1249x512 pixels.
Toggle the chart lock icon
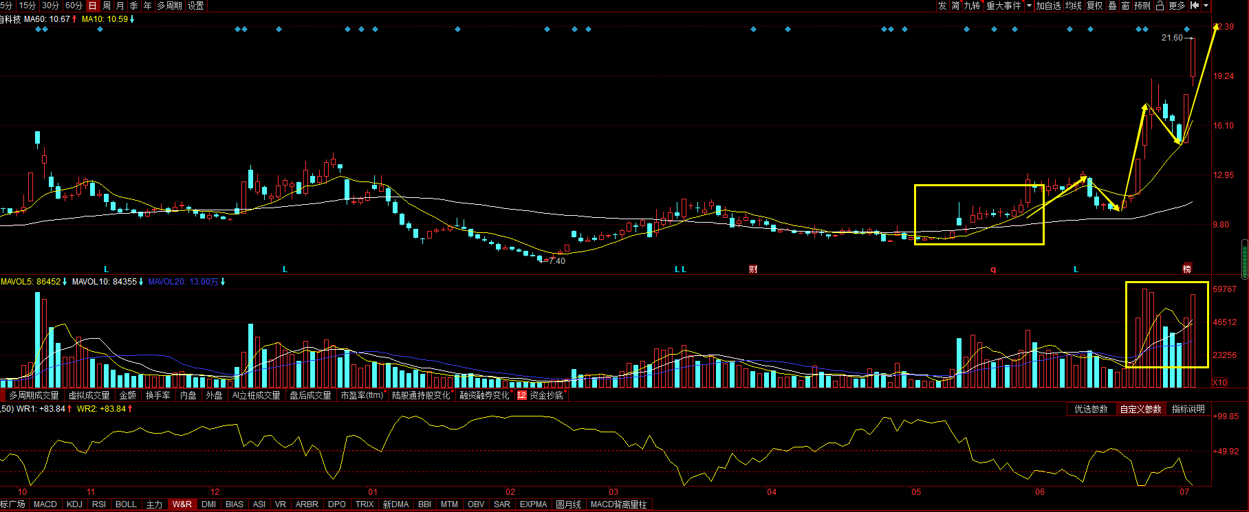(x=1160, y=5)
